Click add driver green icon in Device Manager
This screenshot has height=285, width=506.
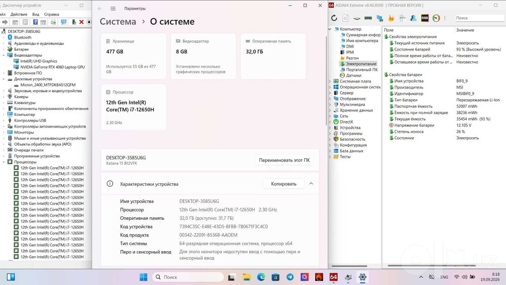point(74,22)
